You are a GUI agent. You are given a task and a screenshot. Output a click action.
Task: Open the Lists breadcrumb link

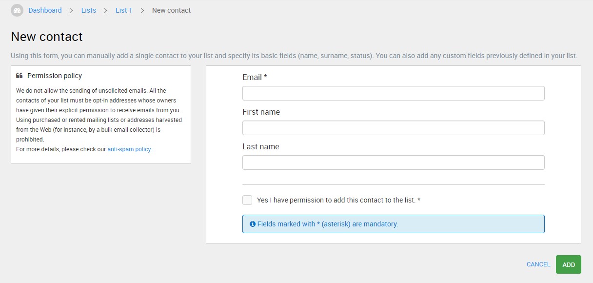[x=89, y=10]
